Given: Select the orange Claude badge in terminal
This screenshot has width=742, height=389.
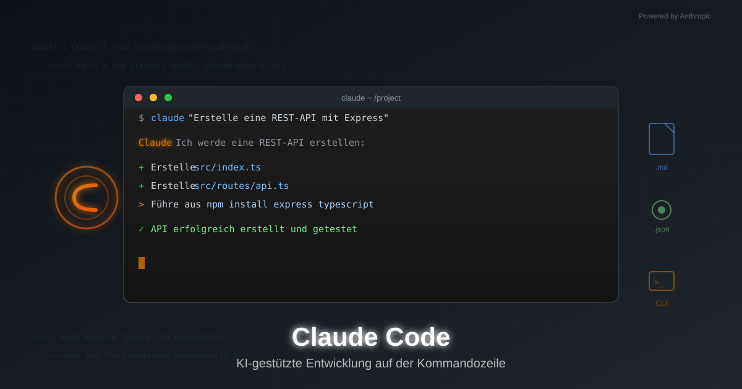Looking at the screenshot, I should coord(154,142).
